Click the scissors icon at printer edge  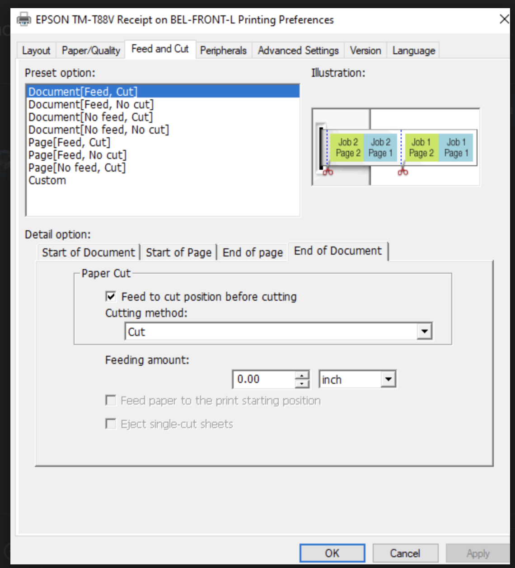328,171
